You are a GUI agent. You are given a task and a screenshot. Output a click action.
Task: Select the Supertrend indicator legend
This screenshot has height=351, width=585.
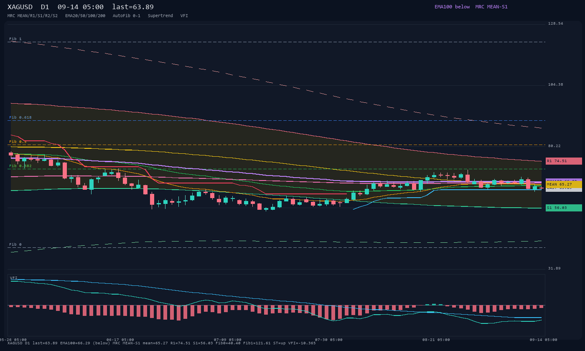(160, 16)
